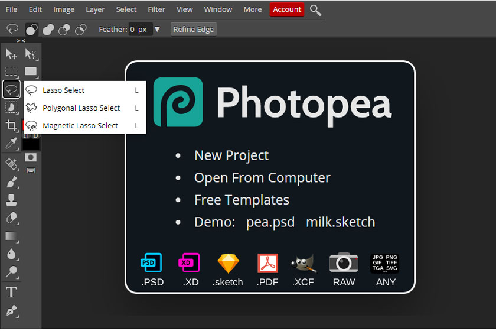Image resolution: width=496 pixels, height=331 pixels.
Task: Choose Lasso Select from flyout
Action: click(85, 90)
